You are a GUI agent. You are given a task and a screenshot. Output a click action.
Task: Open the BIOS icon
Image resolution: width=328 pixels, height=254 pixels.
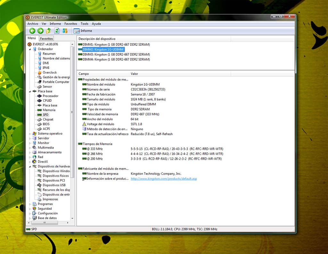(x=39, y=124)
